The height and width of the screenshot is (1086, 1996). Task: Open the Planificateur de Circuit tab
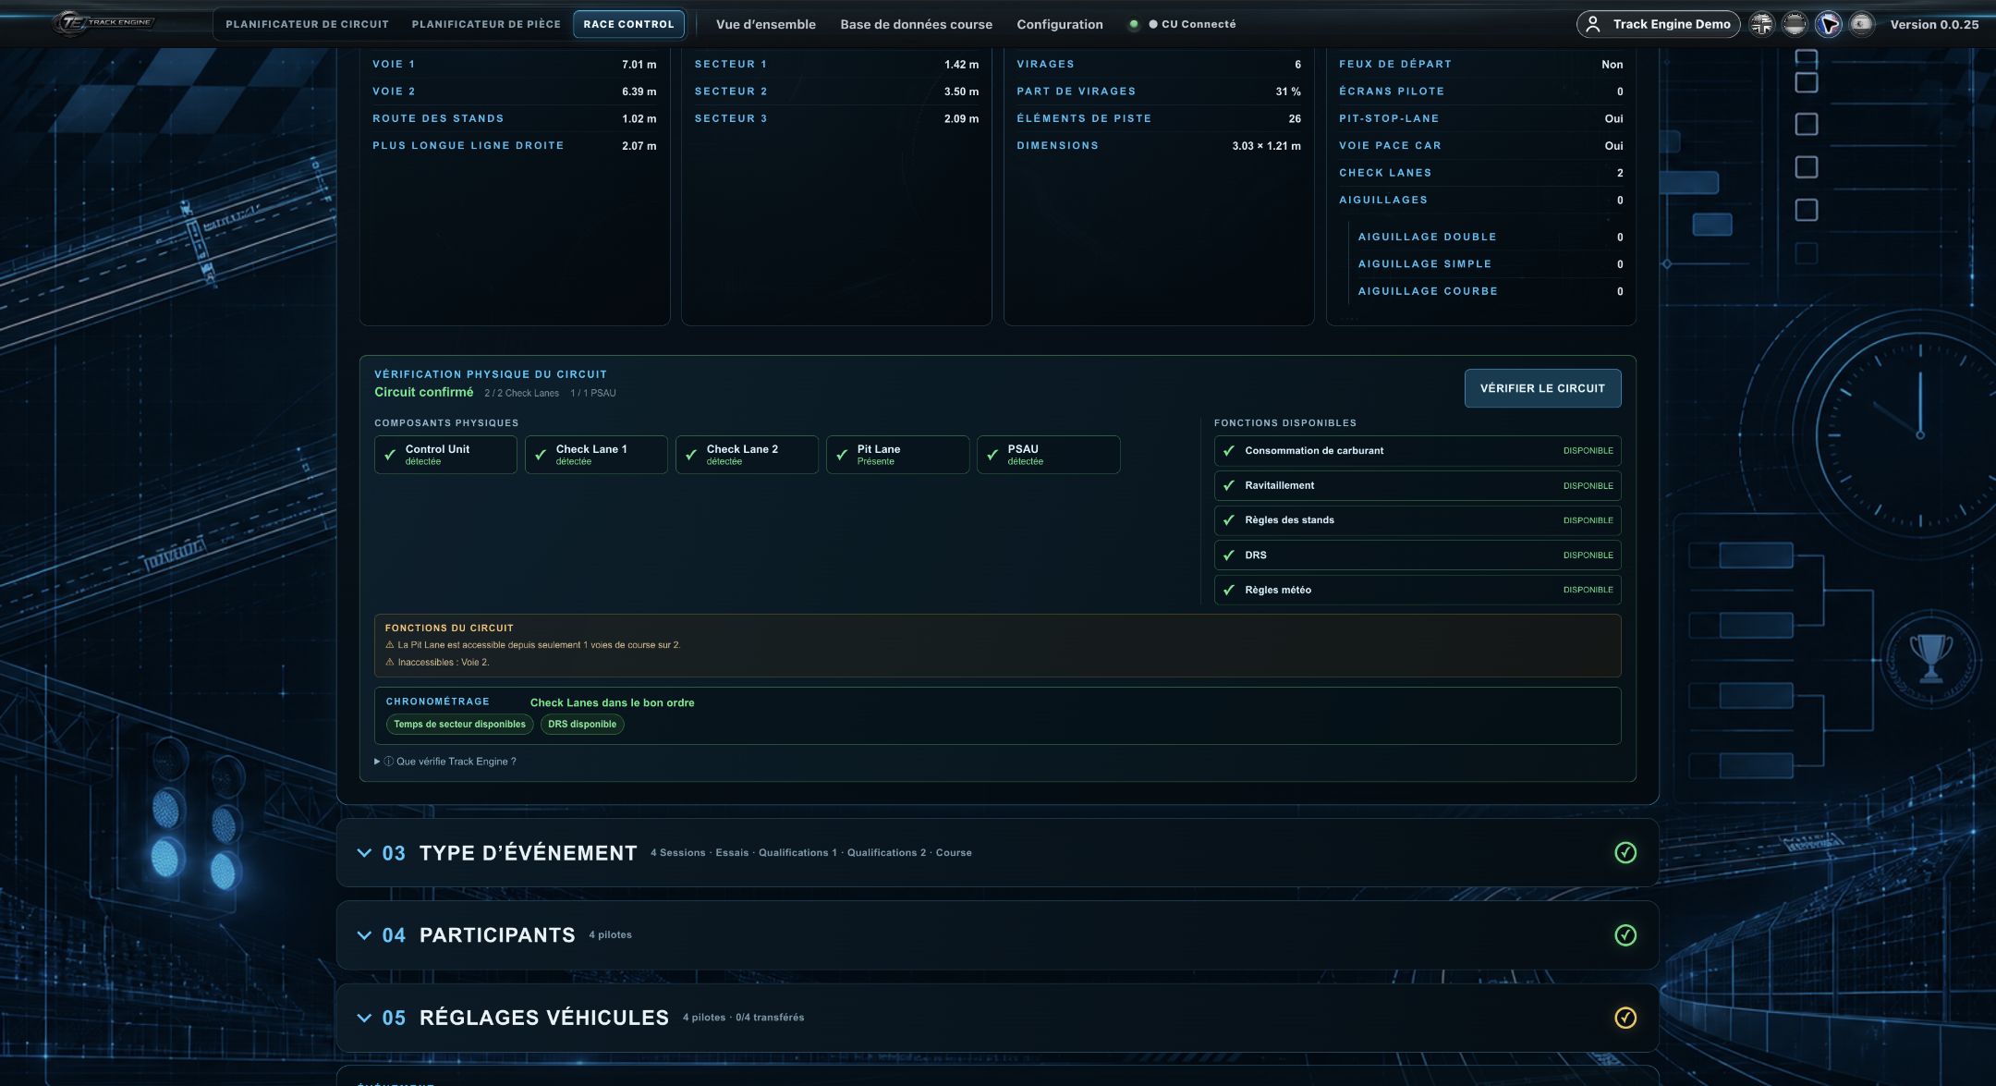click(x=307, y=24)
